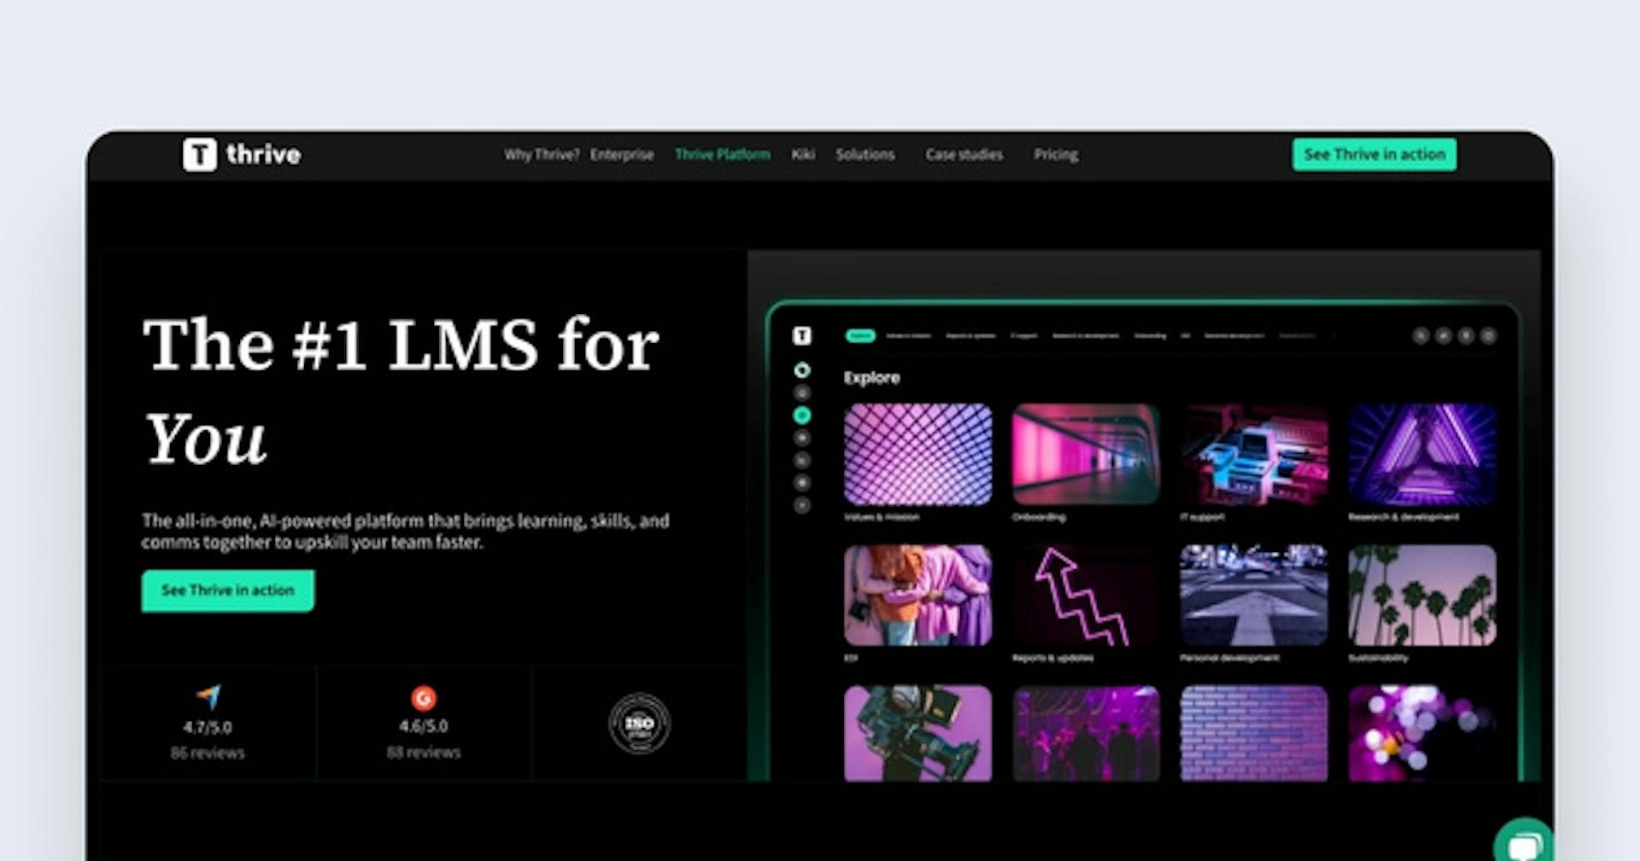Open the Personal development thumbnail

(x=1254, y=596)
